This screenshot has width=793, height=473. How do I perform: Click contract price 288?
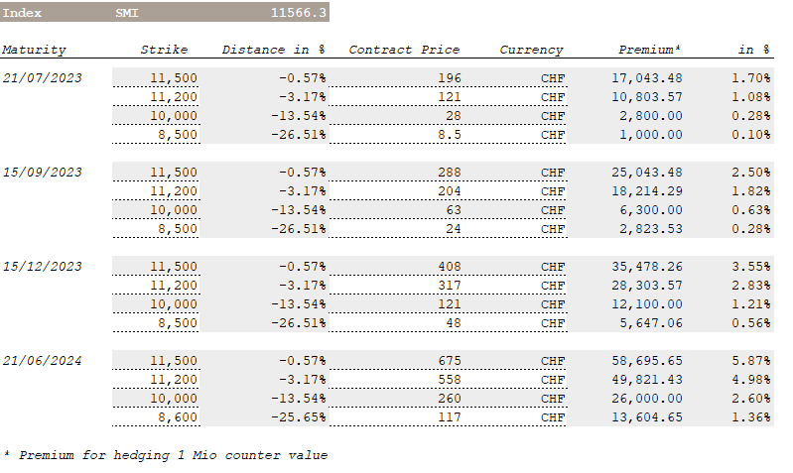449,173
